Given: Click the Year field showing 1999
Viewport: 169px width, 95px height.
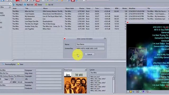Looking at the screenshot, I should pyautogui.click(x=12, y=79).
